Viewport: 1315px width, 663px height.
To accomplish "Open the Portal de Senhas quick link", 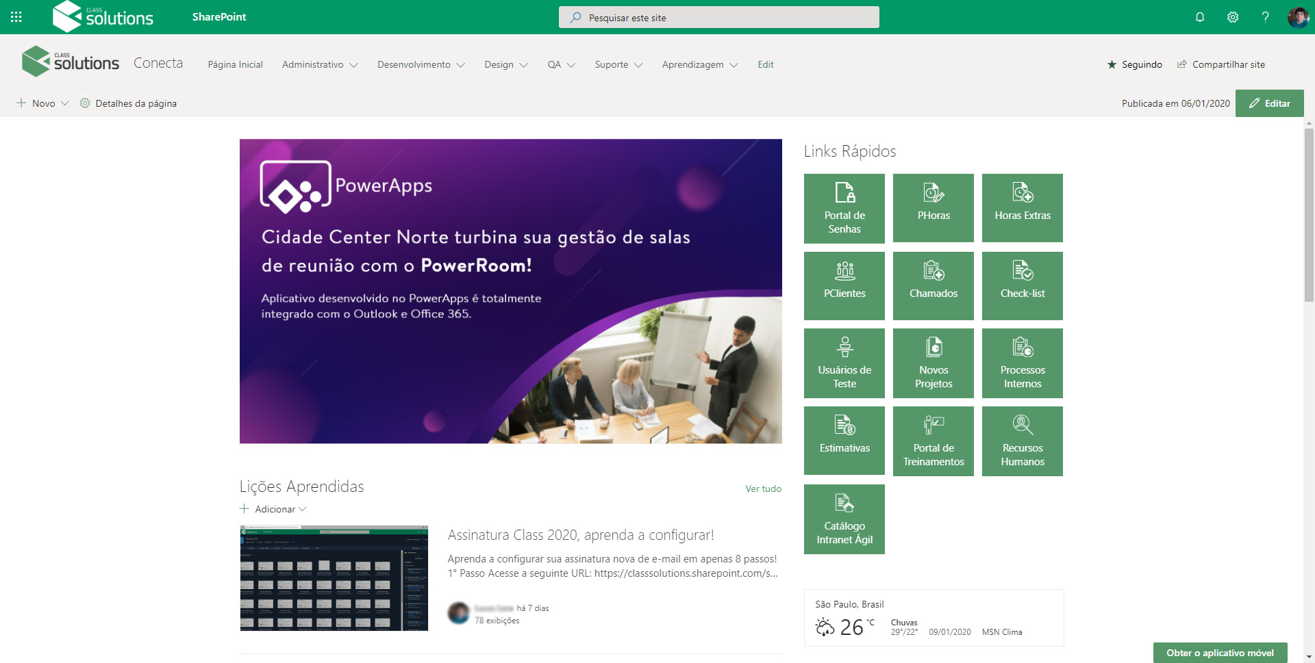I will [x=844, y=208].
